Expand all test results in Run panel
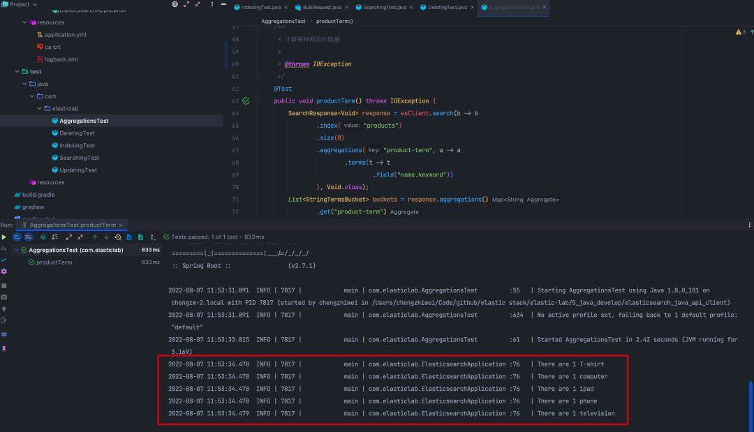The height and width of the screenshot is (432, 754). (68, 237)
